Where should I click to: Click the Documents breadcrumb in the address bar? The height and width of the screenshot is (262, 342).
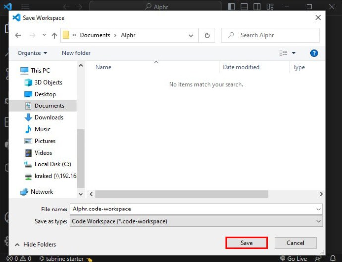tap(95, 35)
